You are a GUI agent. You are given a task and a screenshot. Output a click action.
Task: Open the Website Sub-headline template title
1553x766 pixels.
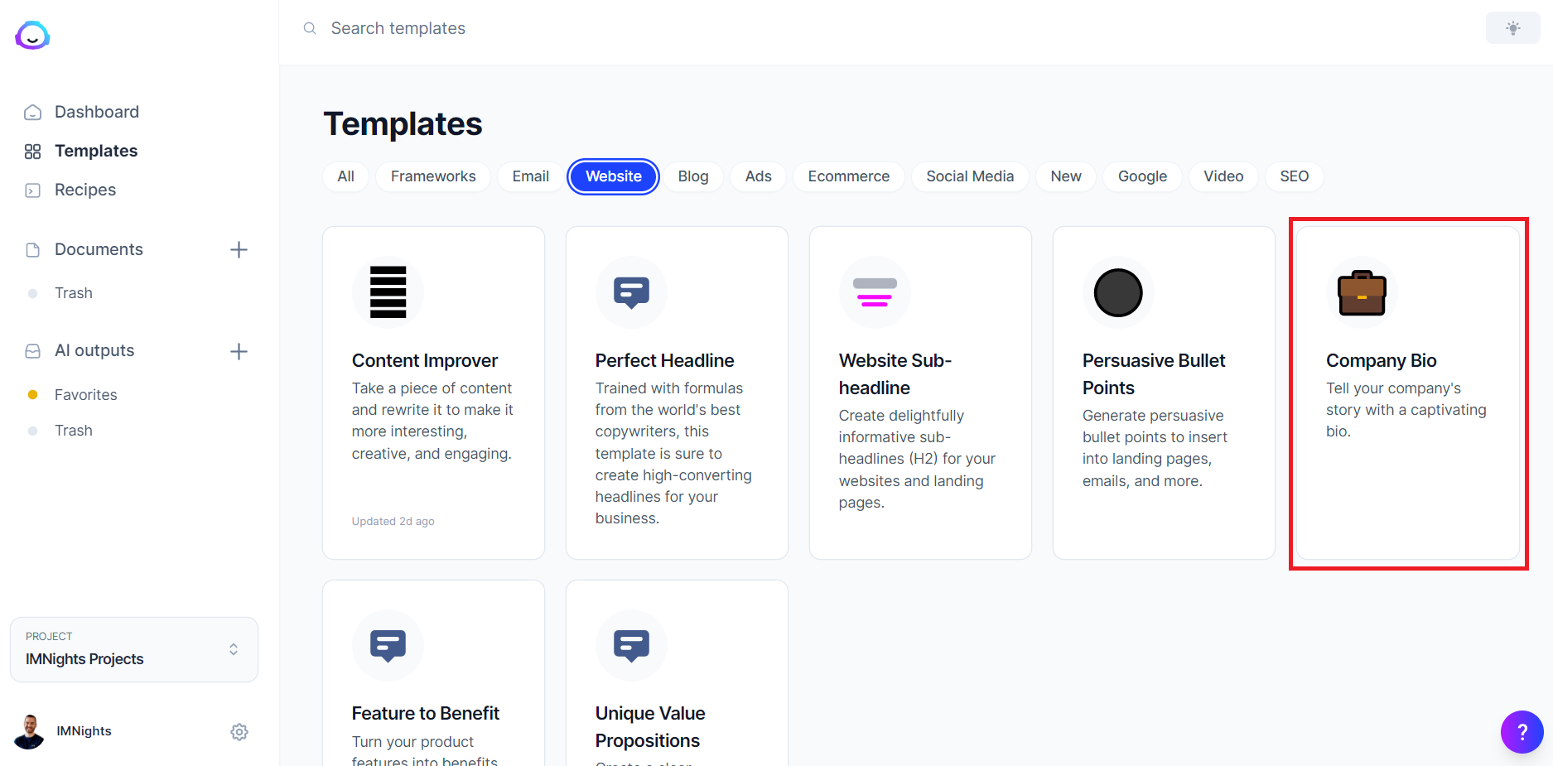[x=895, y=374]
